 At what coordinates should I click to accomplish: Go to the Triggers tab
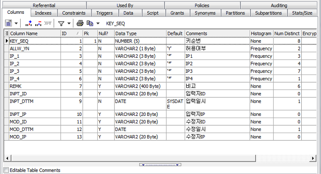tap(105, 13)
